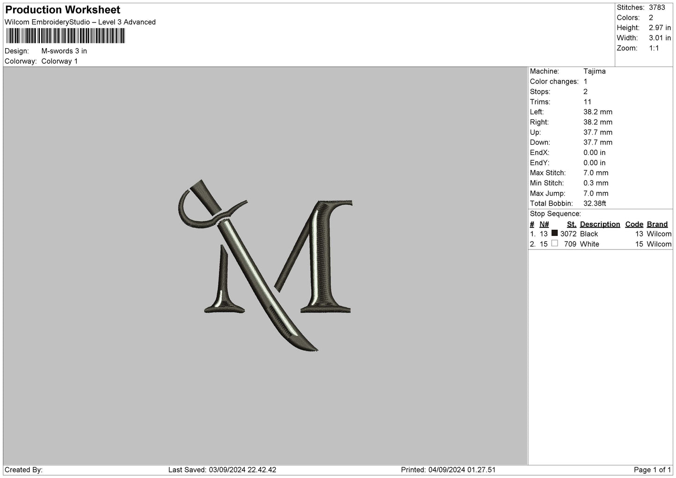Viewport: 676px width, 478px height.
Task: Click the black color swatch in row 1
Action: point(554,233)
